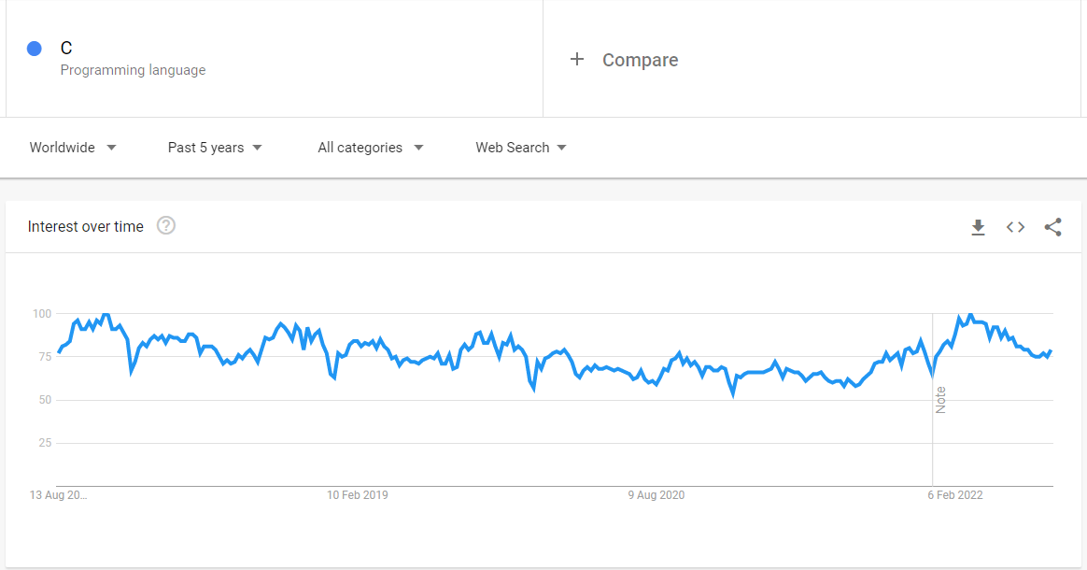Share the Interest over time chart
The height and width of the screenshot is (570, 1087).
click(1053, 227)
